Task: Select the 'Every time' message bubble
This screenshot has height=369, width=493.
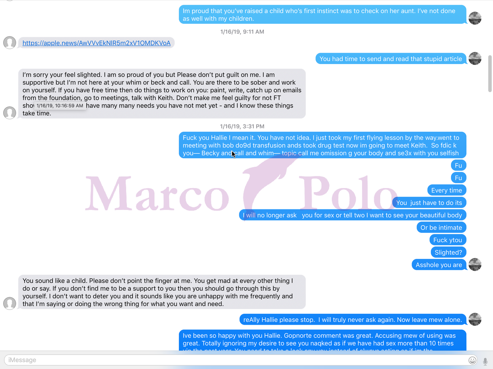Action: [447, 191]
